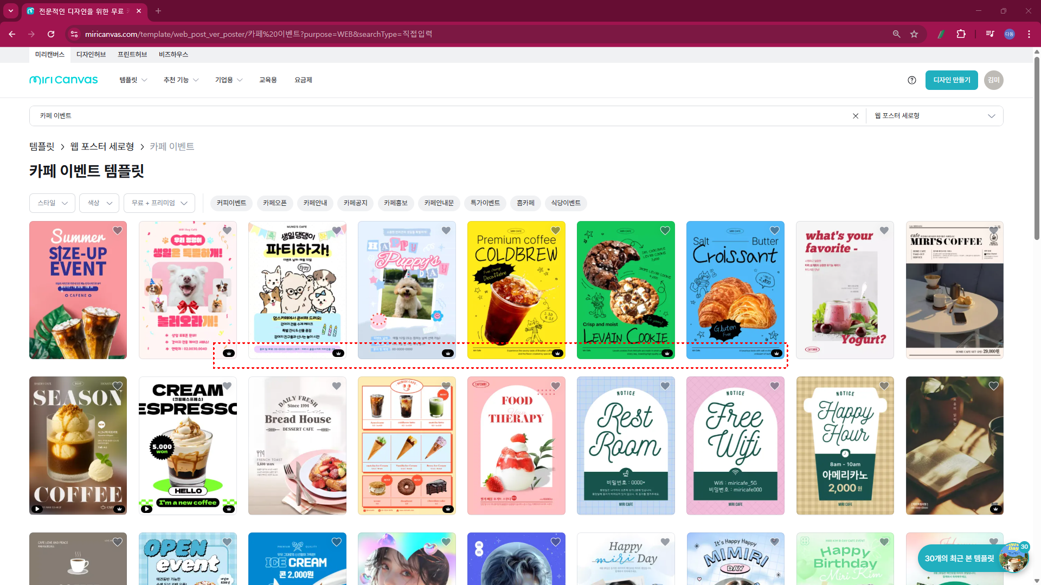Viewport: 1041px width, 585px height.
Task: Favorite the what's your favorite Yogurt template
Action: [x=884, y=231]
